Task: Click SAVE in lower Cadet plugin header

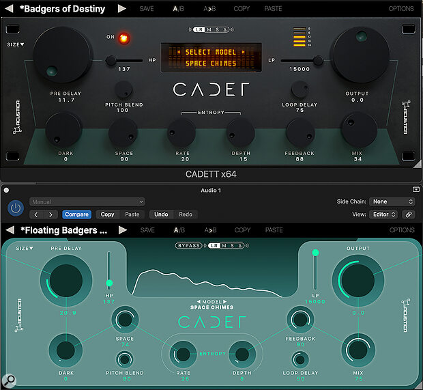Action: click(x=147, y=230)
